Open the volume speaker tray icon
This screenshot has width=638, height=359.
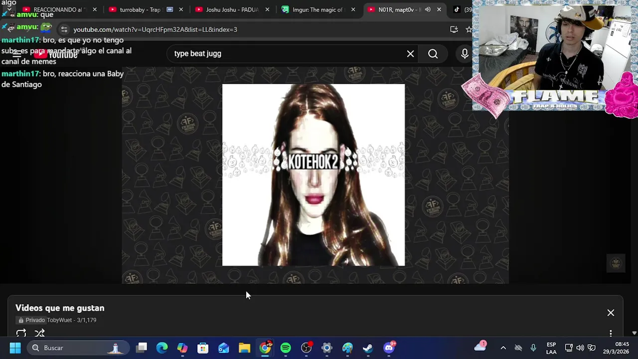point(580,348)
